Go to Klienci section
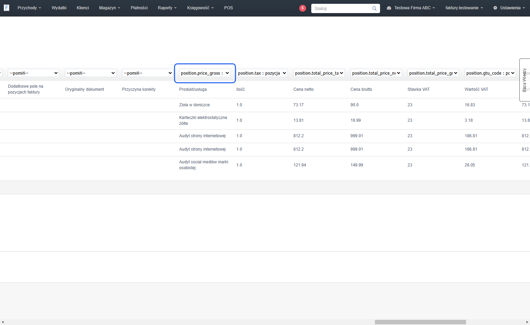This screenshot has height=325, width=530. click(83, 8)
